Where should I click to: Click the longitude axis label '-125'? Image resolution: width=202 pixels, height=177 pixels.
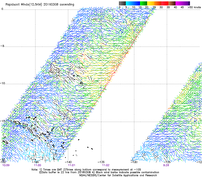click(167, 162)
